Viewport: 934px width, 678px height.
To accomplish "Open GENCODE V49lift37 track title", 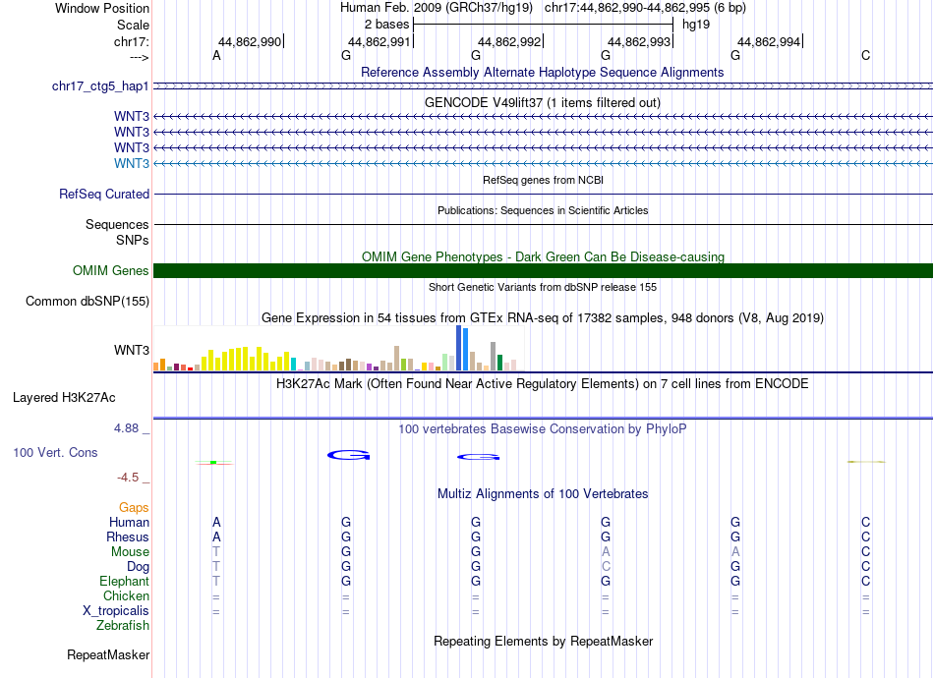I will [x=543, y=102].
